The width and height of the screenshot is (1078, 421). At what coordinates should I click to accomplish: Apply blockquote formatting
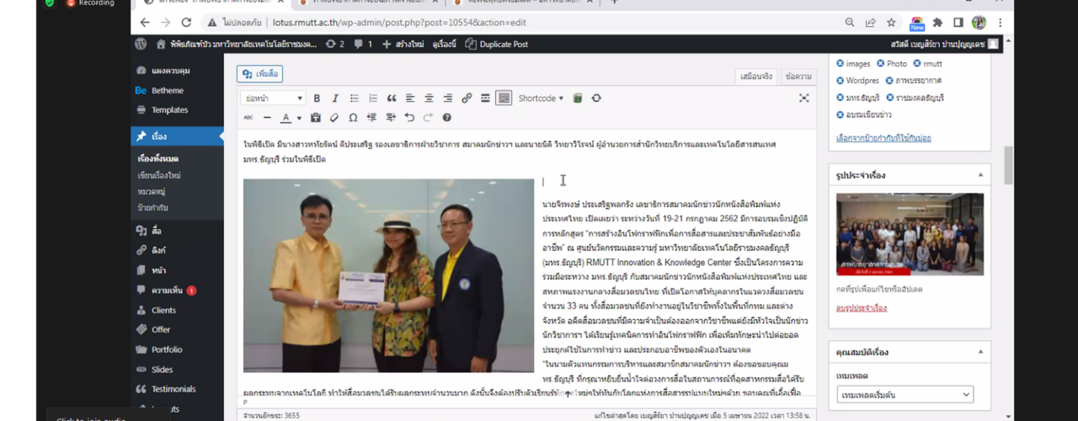pos(392,99)
